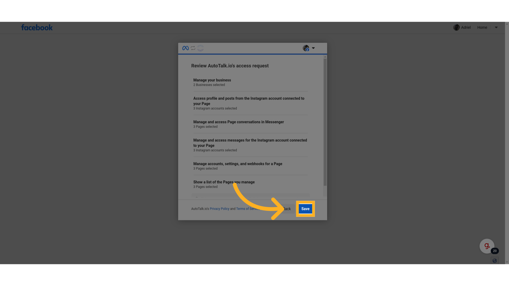Select 'Access profile and posts from the Instagram' row
The width and height of the screenshot is (509, 286).
coord(251,103)
